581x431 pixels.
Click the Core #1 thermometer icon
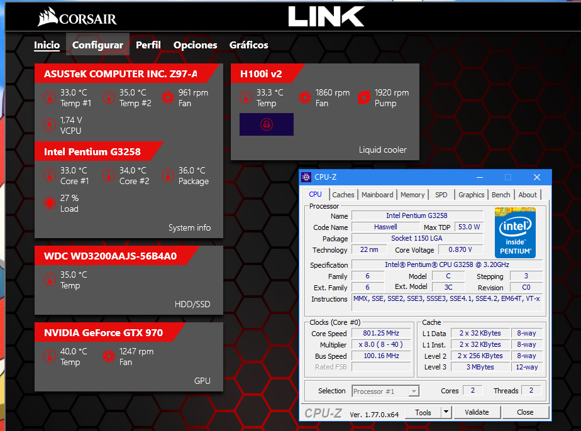pos(50,175)
